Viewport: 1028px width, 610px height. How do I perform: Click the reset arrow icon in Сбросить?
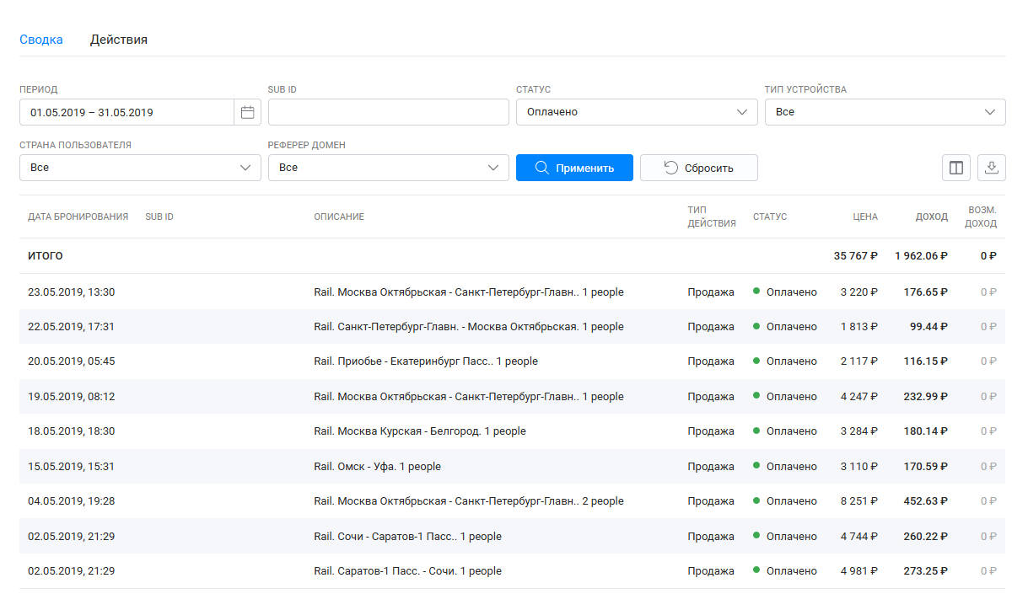pos(671,168)
